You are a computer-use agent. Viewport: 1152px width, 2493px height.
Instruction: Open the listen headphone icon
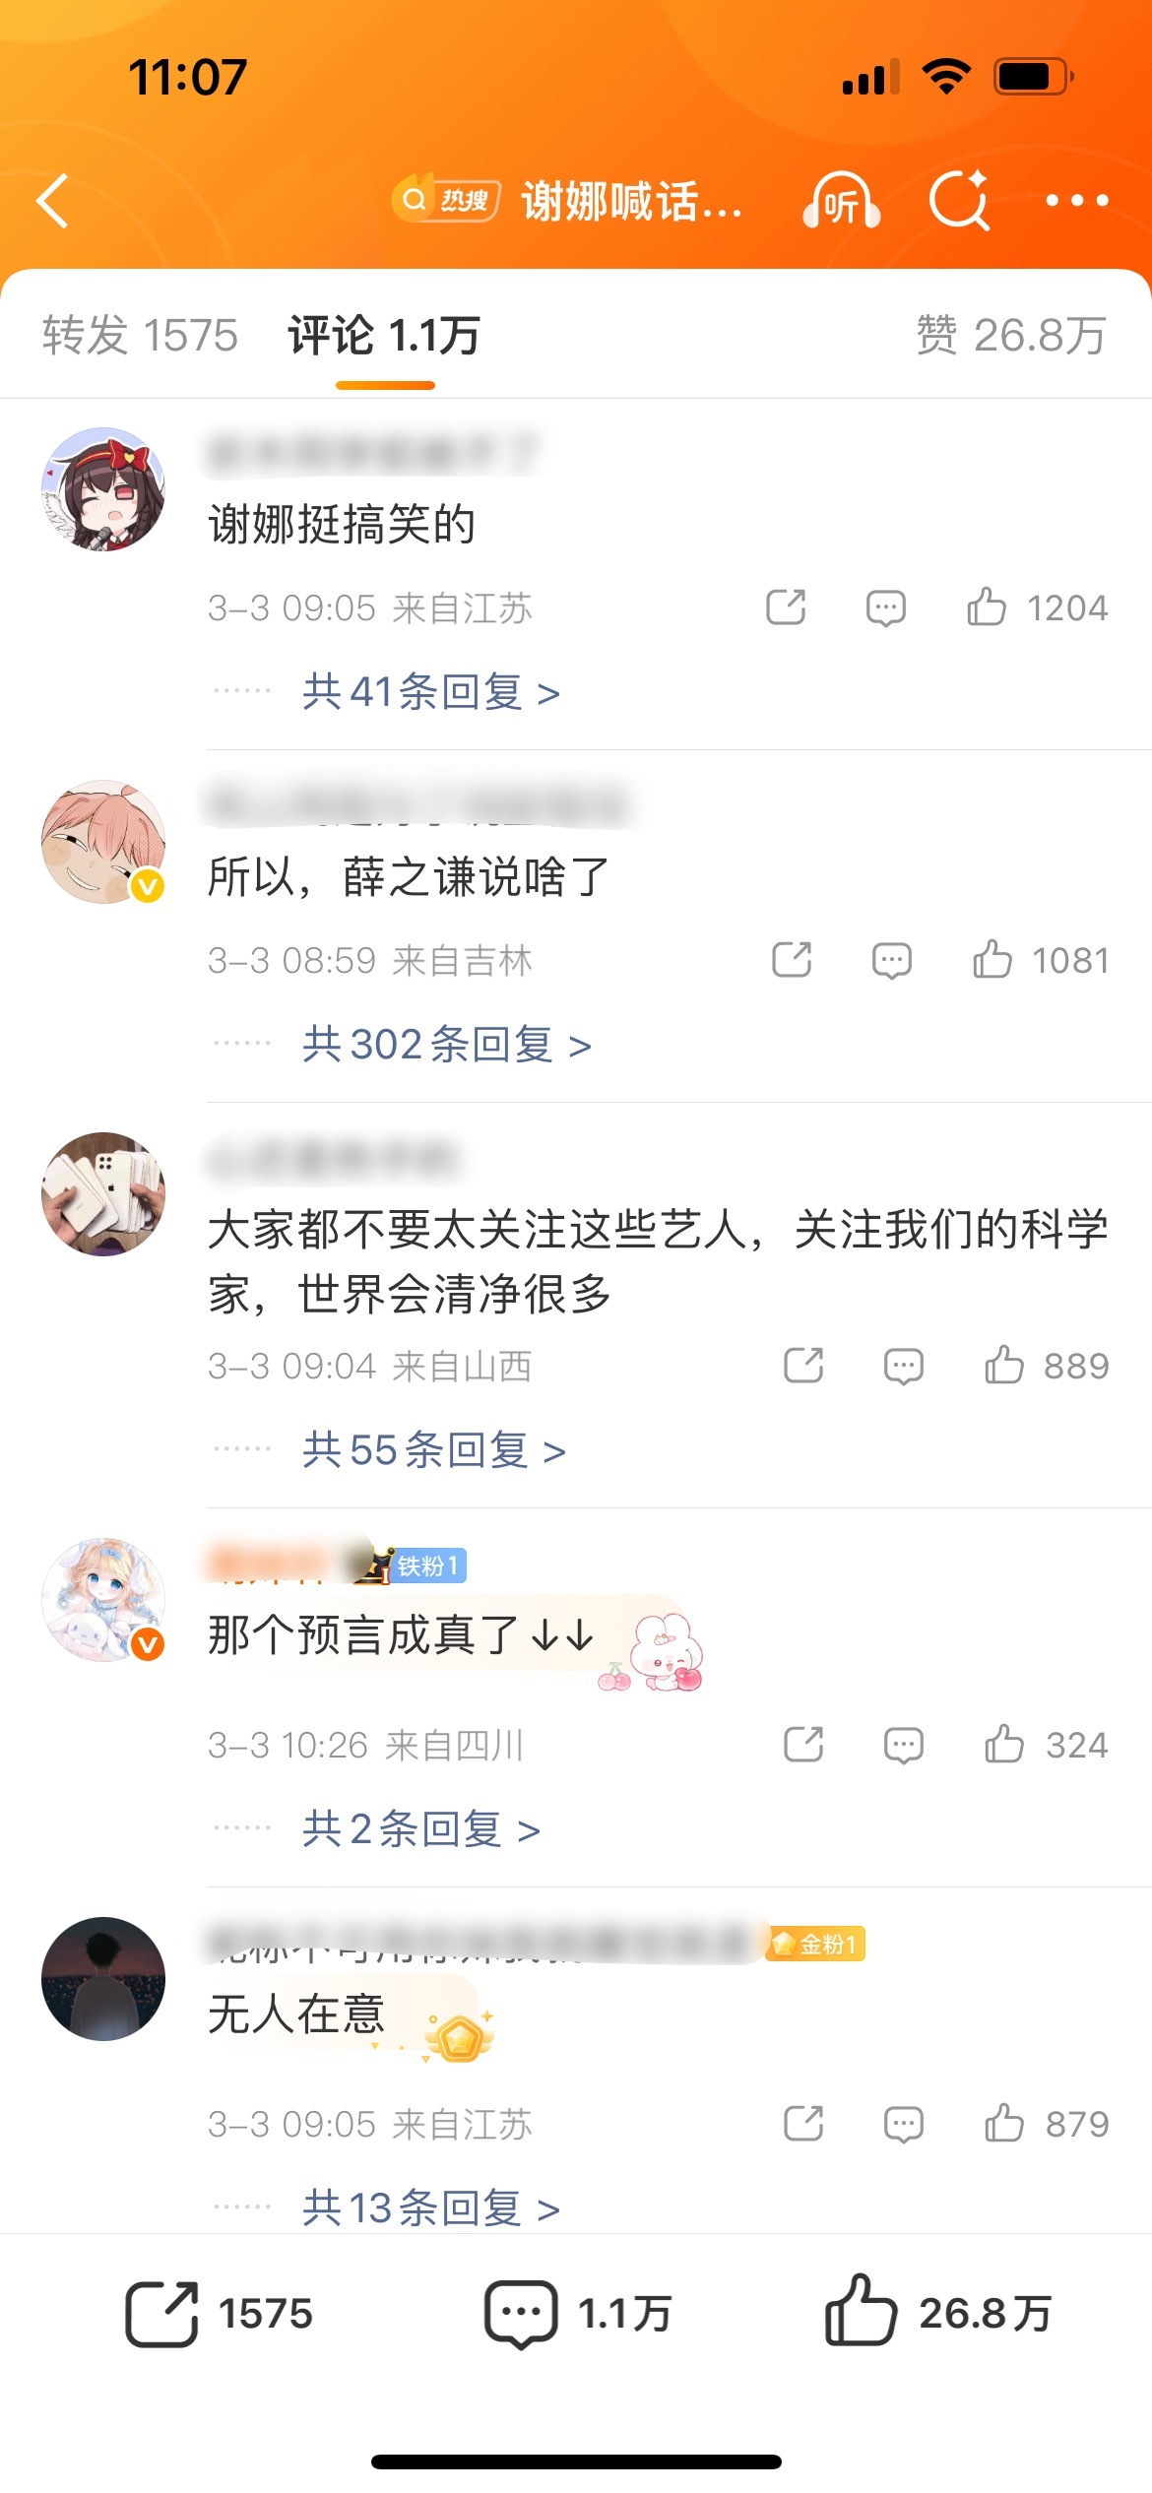[x=841, y=201]
